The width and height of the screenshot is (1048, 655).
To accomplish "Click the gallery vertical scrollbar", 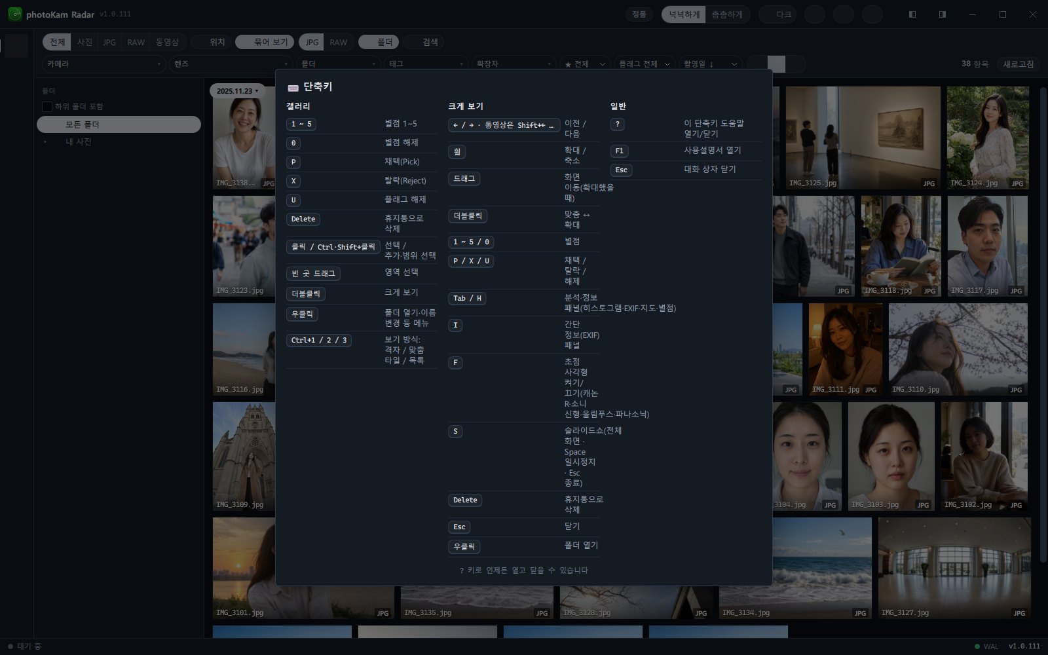I will point(1043,324).
